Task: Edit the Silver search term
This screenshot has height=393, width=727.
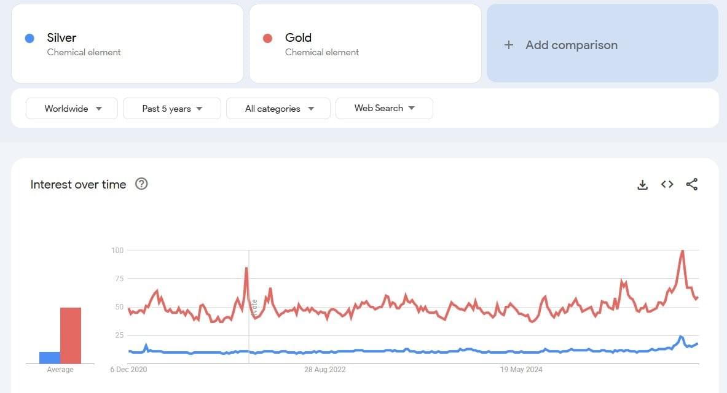Action: pyautogui.click(x=61, y=37)
